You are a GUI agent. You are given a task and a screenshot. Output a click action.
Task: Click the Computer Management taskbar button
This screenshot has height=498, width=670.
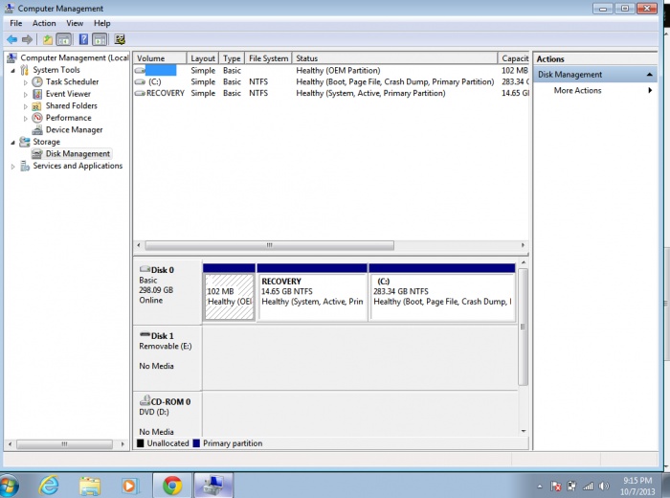pyautogui.click(x=212, y=486)
